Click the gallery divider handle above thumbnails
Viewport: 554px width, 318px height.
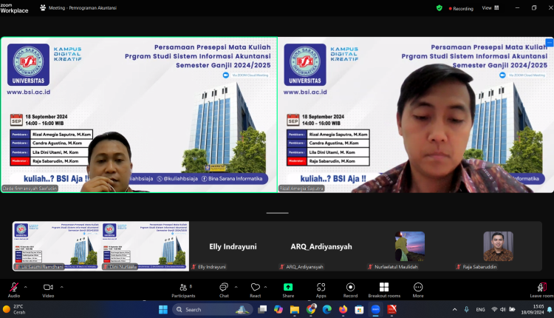coord(277,213)
